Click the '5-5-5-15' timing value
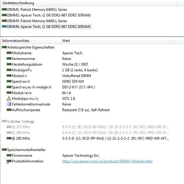 coord(69,127)
